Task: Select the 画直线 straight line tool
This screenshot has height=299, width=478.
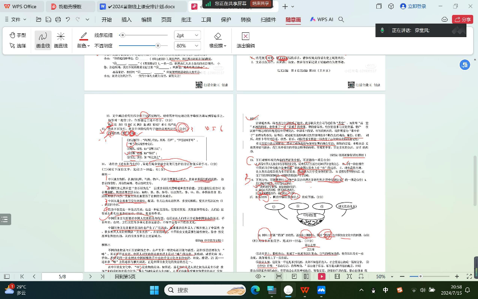Action: pos(61,40)
